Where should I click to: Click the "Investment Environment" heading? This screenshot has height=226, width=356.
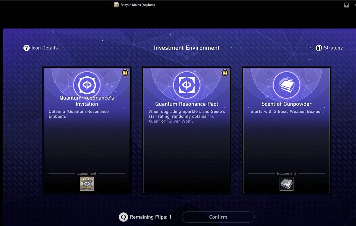187,48
